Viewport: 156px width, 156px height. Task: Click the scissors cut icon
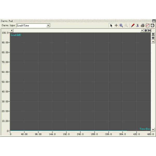point(138,25)
